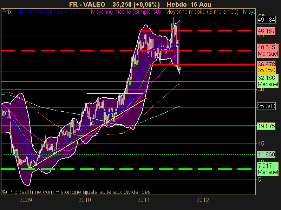
Task: Click the price 35,250 (+0,06%) in the title
Action: [136, 5]
